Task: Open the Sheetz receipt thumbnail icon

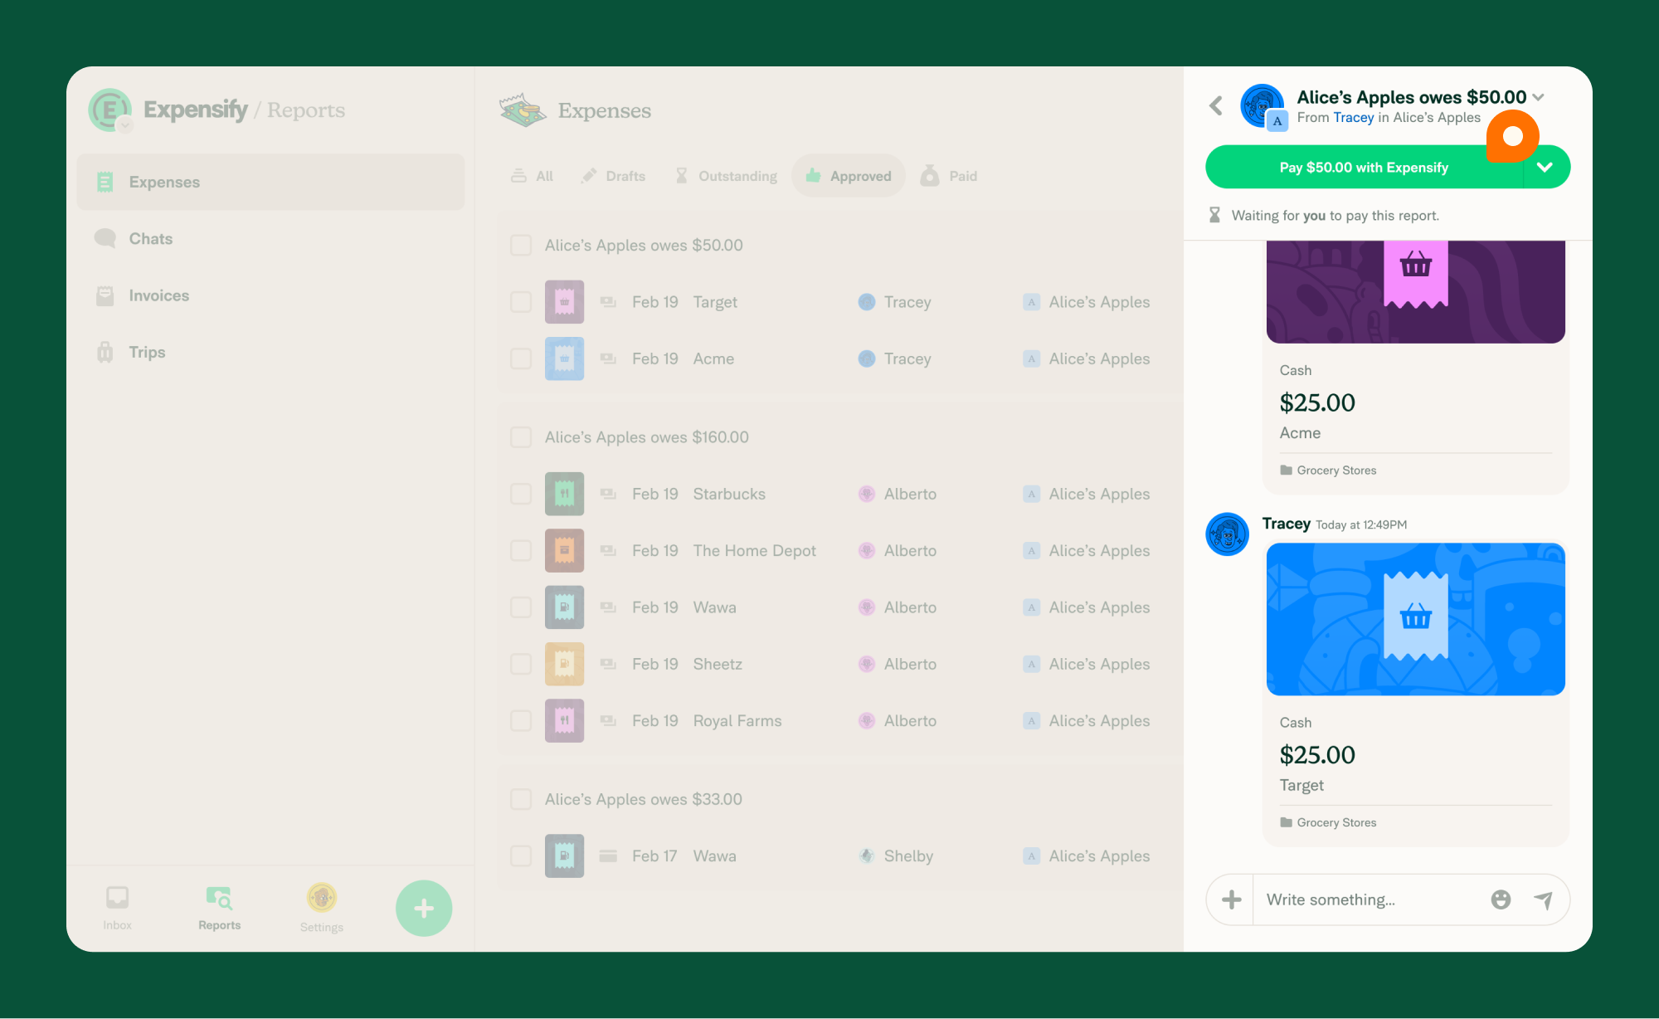Action: [564, 664]
